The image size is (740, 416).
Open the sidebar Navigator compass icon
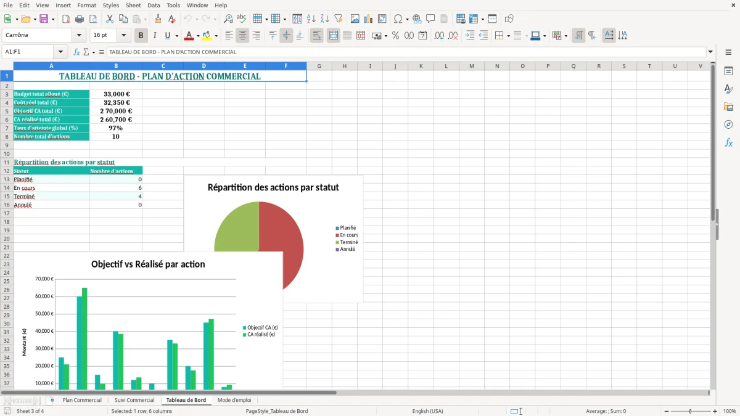click(x=728, y=124)
